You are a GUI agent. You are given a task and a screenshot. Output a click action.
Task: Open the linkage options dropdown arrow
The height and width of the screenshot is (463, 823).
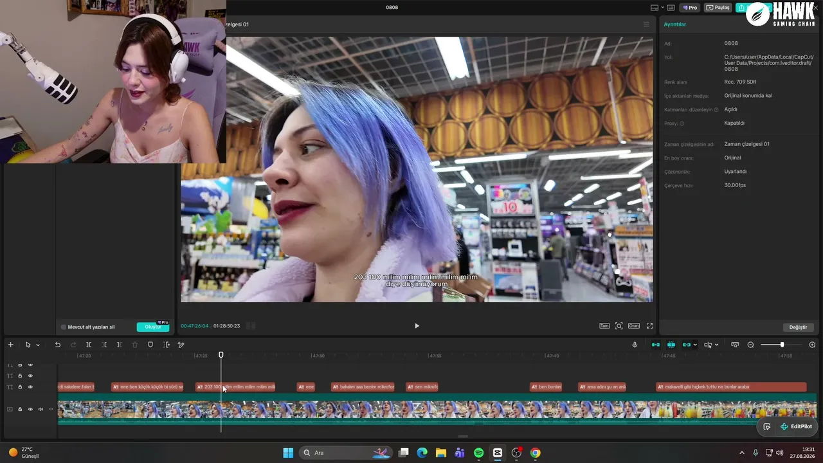coord(695,345)
